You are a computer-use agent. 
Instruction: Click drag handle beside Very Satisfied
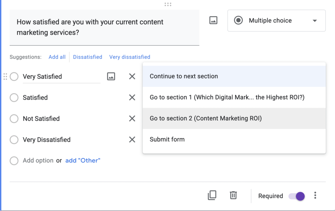coord(5,76)
